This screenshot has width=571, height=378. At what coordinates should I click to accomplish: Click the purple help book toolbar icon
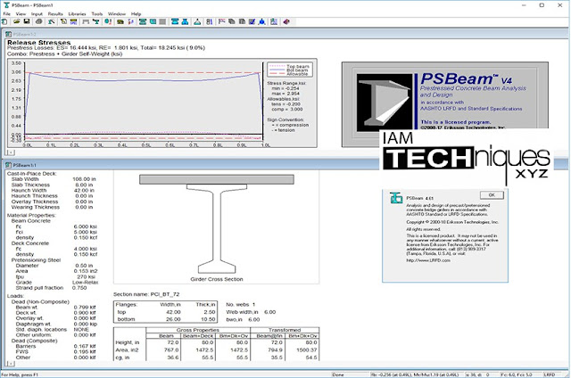(x=286, y=21)
